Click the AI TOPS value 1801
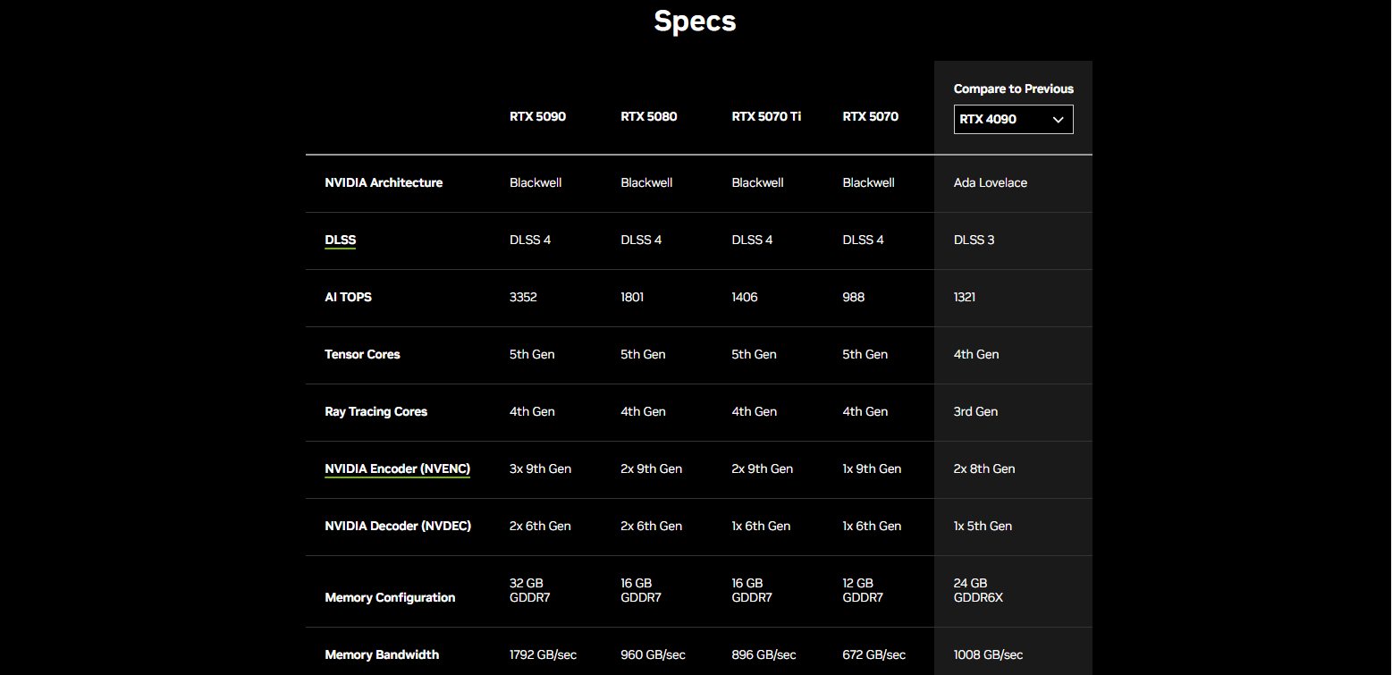This screenshot has height=675, width=1392. click(632, 297)
